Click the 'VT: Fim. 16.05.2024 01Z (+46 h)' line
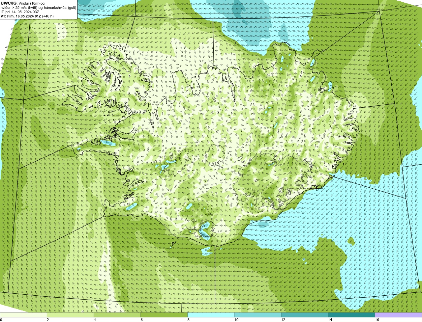422x322 pixels. point(27,16)
